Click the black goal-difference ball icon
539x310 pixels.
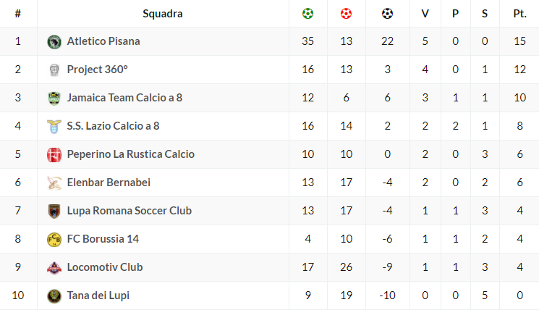point(387,13)
